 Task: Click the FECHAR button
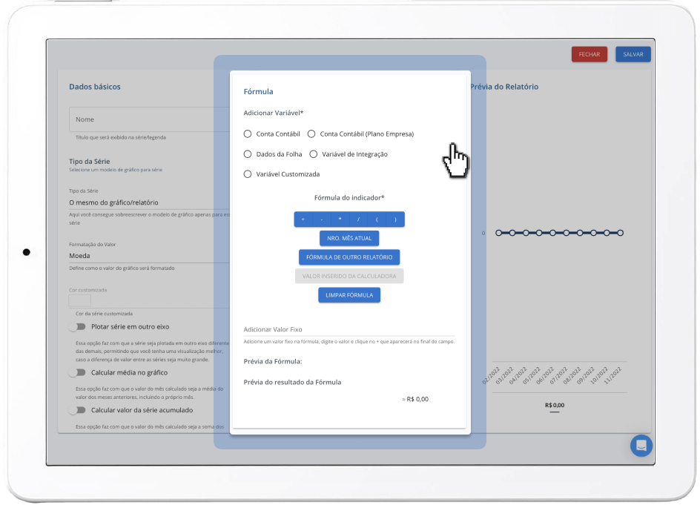pyautogui.click(x=590, y=54)
